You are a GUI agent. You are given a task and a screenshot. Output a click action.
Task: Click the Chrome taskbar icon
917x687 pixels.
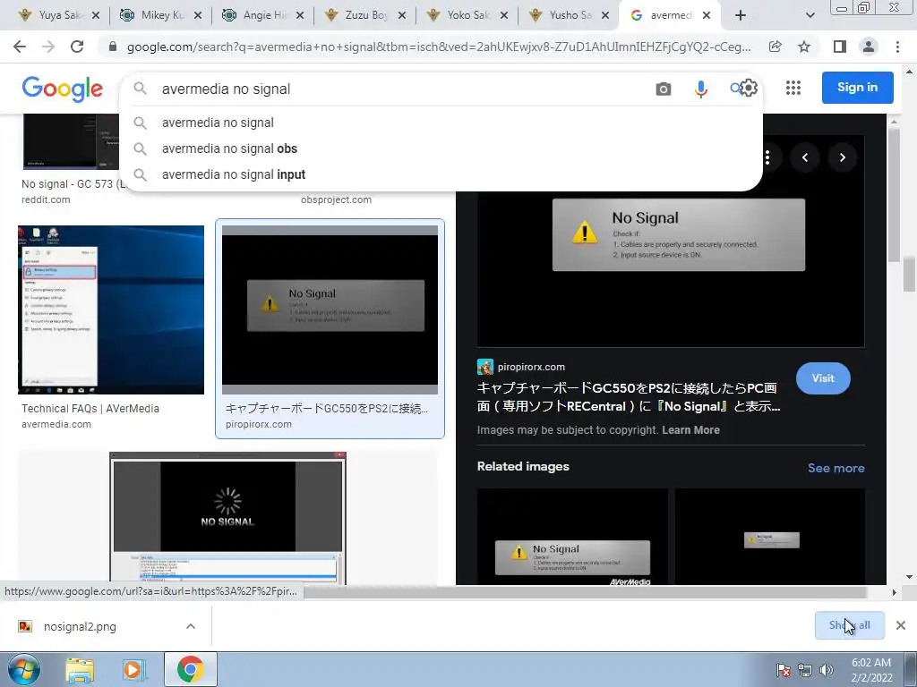[x=190, y=670]
